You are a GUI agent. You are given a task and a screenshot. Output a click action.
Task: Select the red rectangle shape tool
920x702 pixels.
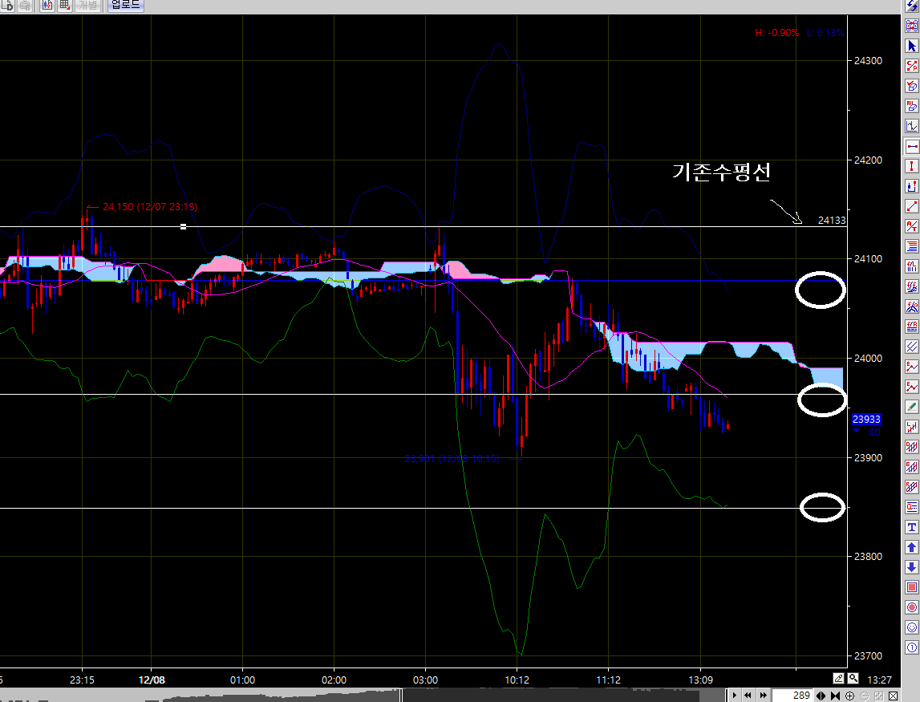pos(911,587)
